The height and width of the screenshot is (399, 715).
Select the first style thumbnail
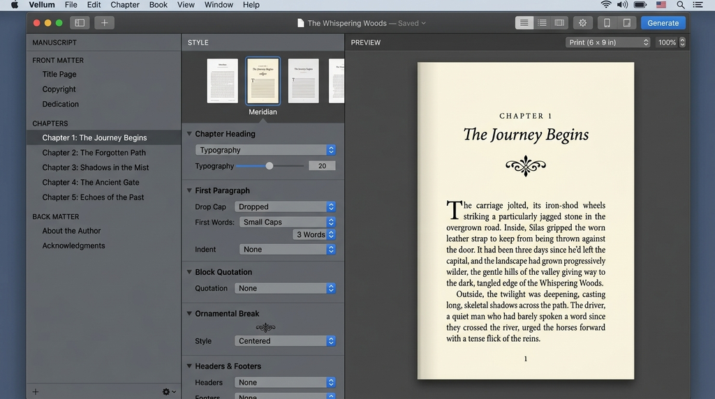tap(223, 81)
